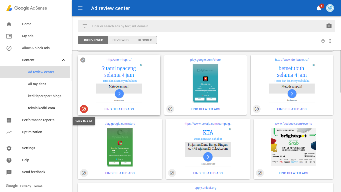Click the brightspot festival ad thumbnail

pyautogui.click(x=294, y=147)
